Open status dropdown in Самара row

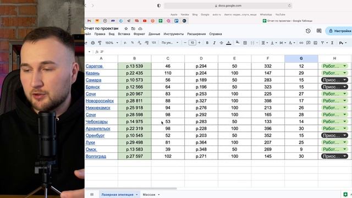click(344, 80)
